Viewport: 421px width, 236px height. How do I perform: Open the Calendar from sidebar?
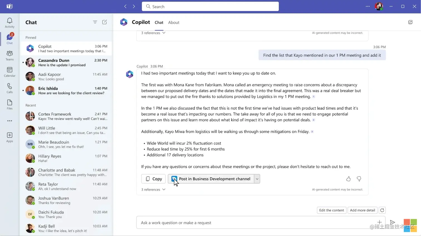point(9,72)
